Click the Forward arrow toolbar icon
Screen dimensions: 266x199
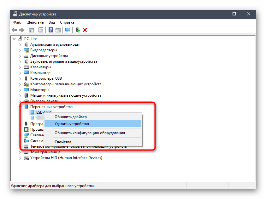tap(21, 30)
